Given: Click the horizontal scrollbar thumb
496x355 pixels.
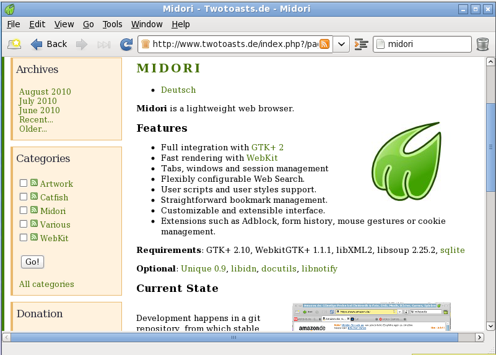Looking at the screenshot, I should [234, 337].
